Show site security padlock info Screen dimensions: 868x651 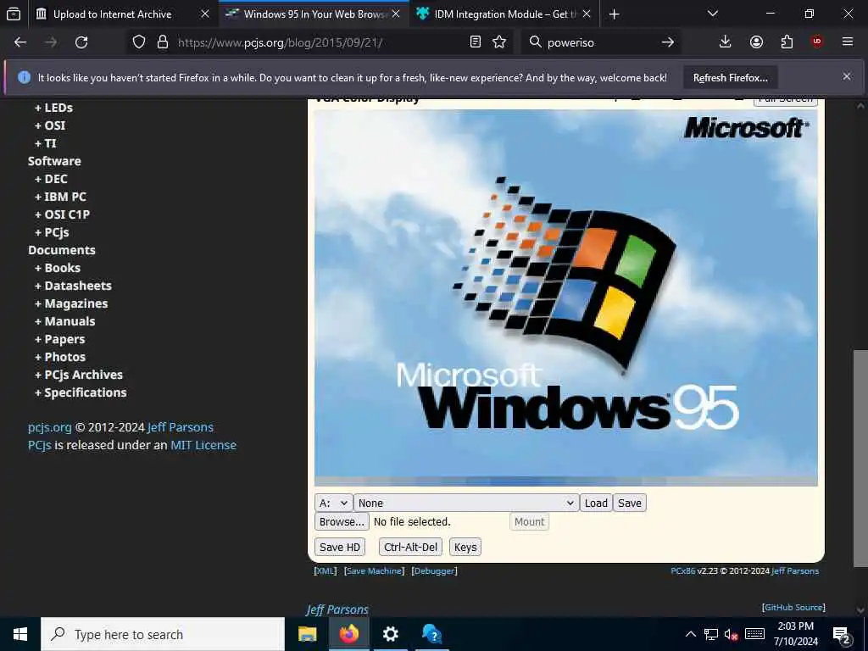click(x=162, y=42)
